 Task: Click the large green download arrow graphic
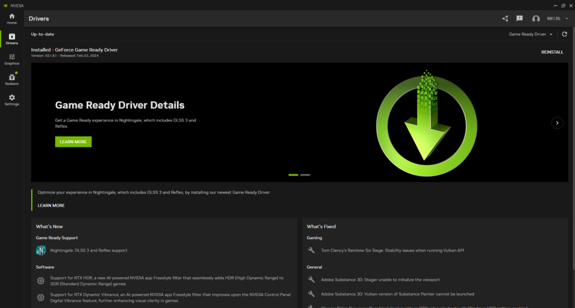pyautogui.click(x=427, y=123)
